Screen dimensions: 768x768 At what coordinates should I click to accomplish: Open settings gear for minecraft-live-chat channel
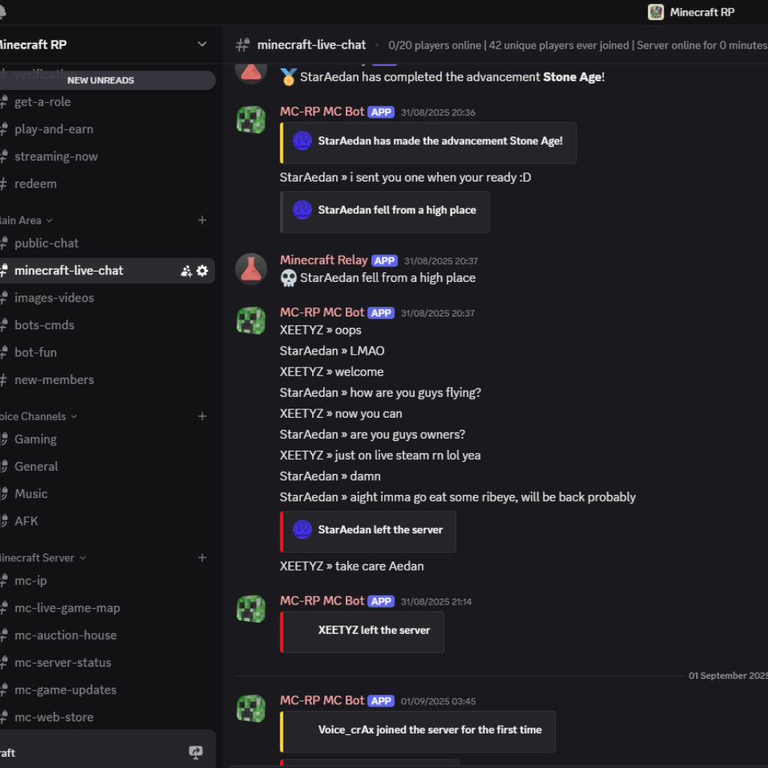point(202,271)
